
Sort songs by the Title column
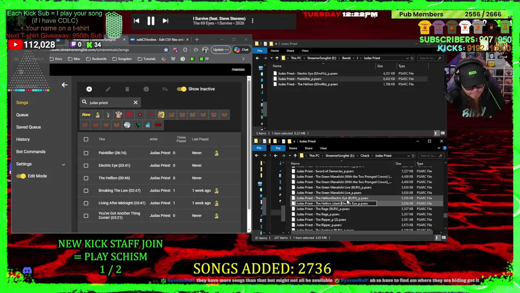(x=102, y=139)
